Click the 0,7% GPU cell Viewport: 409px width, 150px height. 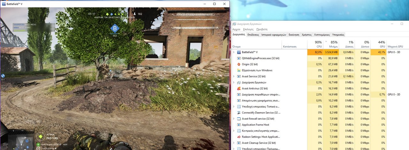click(379, 95)
